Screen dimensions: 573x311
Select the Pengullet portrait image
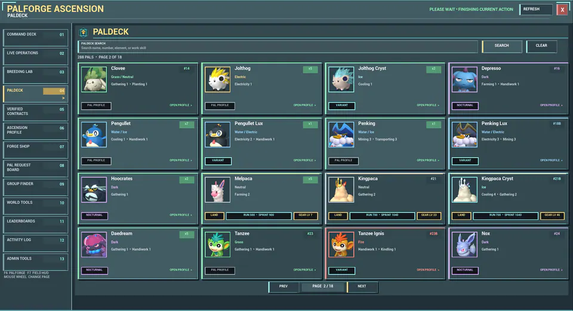pyautogui.click(x=94, y=134)
